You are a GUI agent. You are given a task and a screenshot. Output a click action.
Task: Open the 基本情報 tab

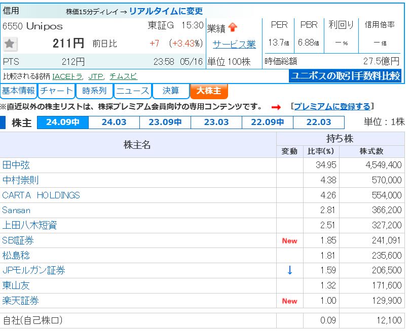tap(19, 91)
